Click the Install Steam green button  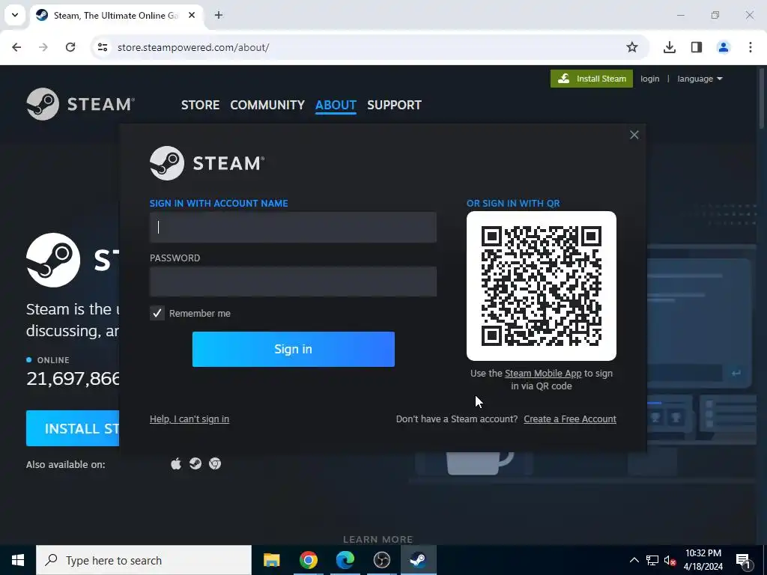[592, 79]
